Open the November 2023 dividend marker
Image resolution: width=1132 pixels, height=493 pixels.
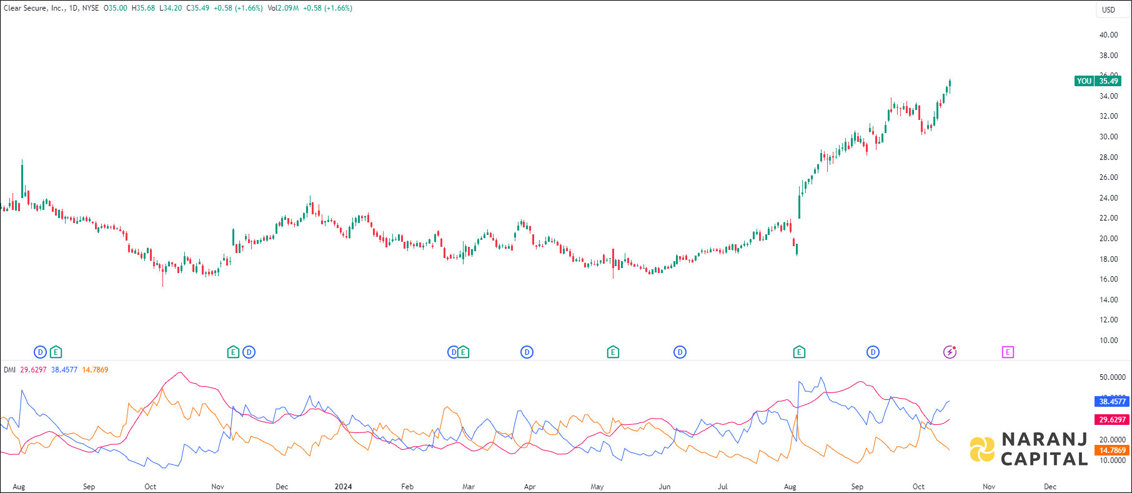click(x=249, y=352)
